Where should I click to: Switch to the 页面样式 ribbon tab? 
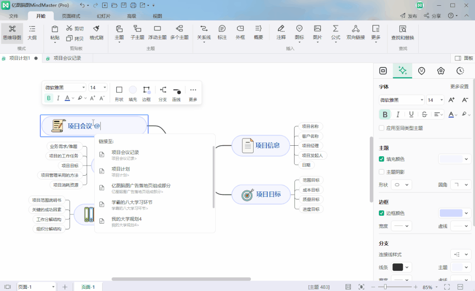pos(71,16)
